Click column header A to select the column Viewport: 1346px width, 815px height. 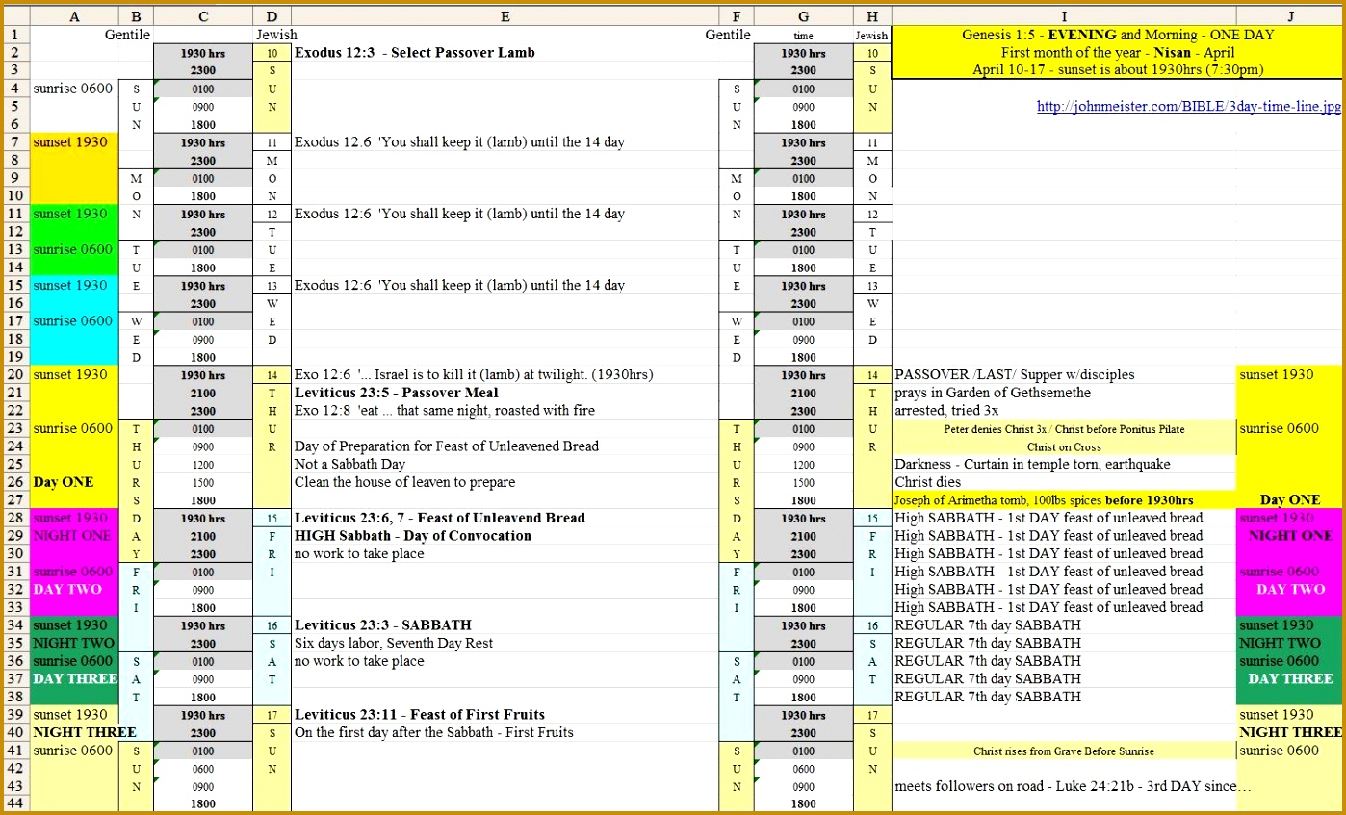[74, 15]
